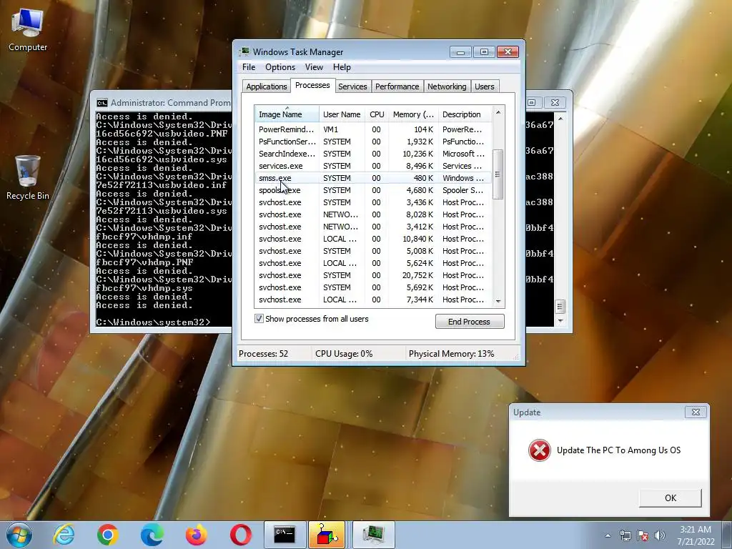Select svchost.exe row using 10,840 K
The width and height of the screenshot is (732, 549).
pos(373,239)
